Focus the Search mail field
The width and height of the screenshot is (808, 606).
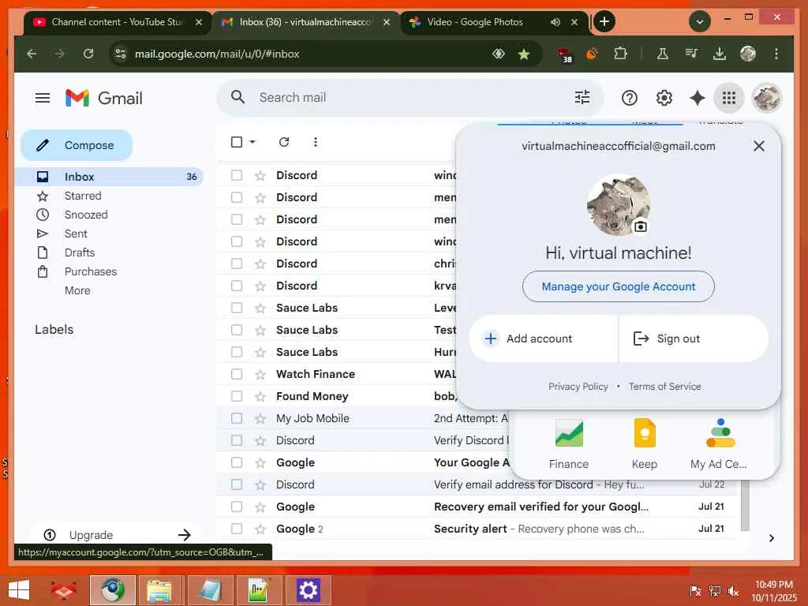coord(410,97)
